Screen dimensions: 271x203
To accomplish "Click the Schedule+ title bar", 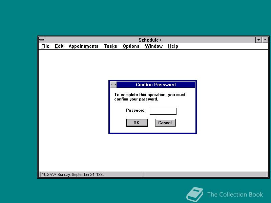I will point(150,40).
